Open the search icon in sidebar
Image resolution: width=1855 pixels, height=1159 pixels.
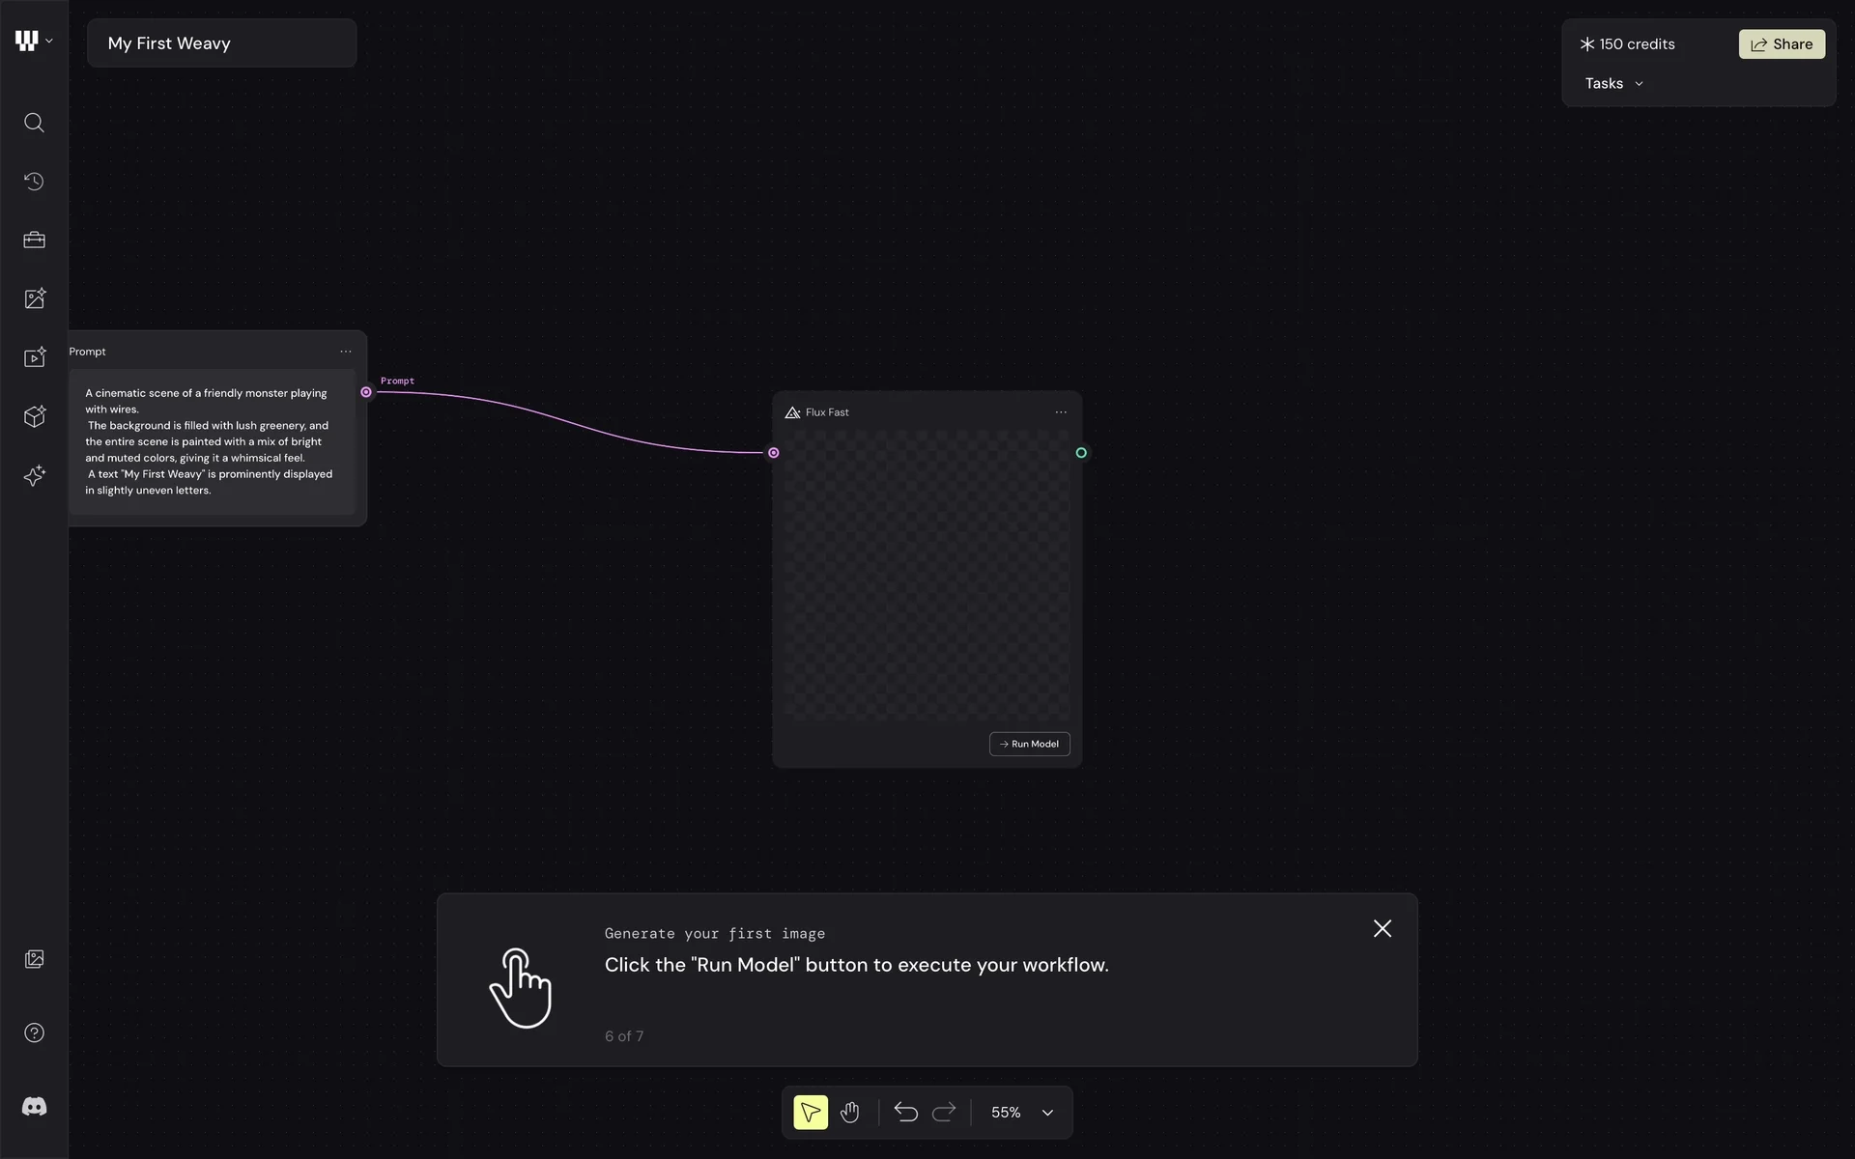[x=34, y=123]
